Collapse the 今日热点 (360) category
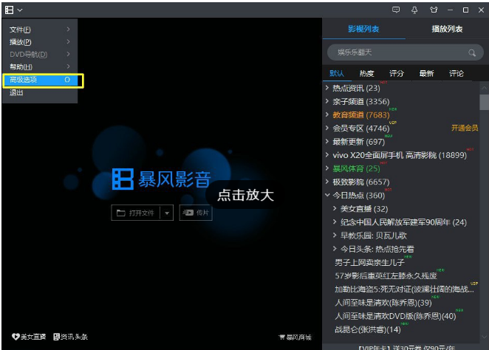Screen dimensions: 489x350 327,195
